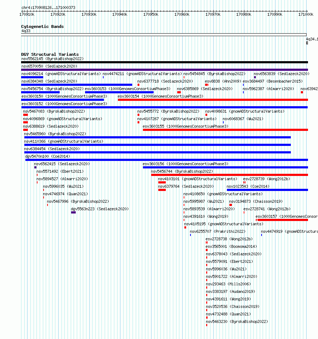Click nsv4391610 (Wong2019) label

pos(206,216)
